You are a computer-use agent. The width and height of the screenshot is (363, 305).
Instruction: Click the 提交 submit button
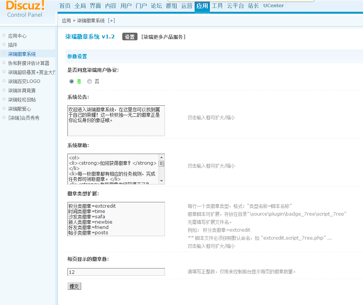click(x=74, y=286)
